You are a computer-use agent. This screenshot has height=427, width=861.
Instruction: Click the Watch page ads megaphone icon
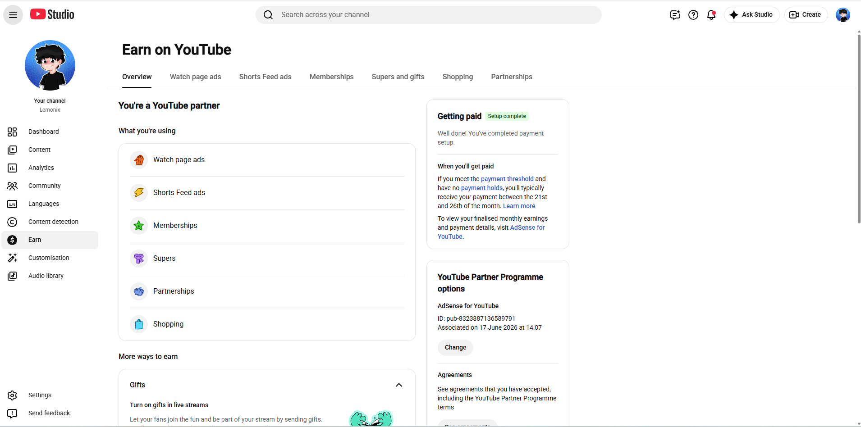coord(139,160)
